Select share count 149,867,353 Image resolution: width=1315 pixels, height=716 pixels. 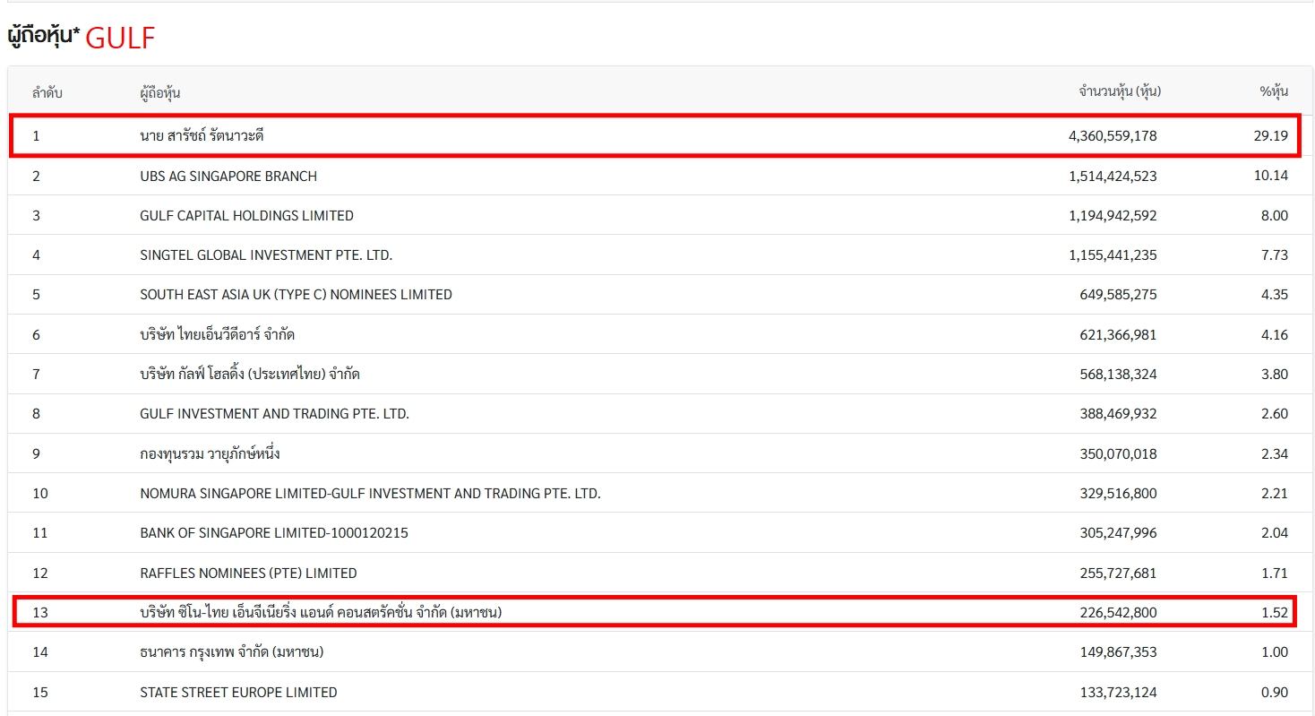[1119, 651]
